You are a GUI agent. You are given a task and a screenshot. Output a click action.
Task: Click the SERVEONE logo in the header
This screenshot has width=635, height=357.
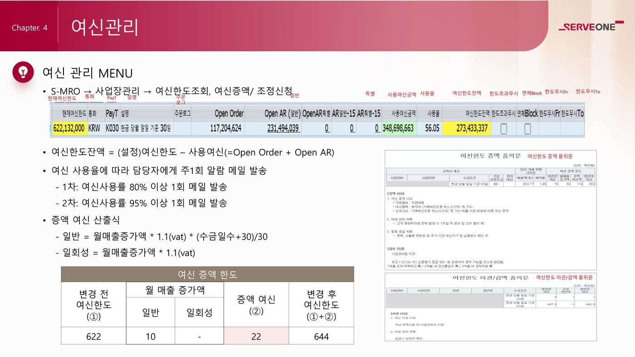click(x=591, y=27)
